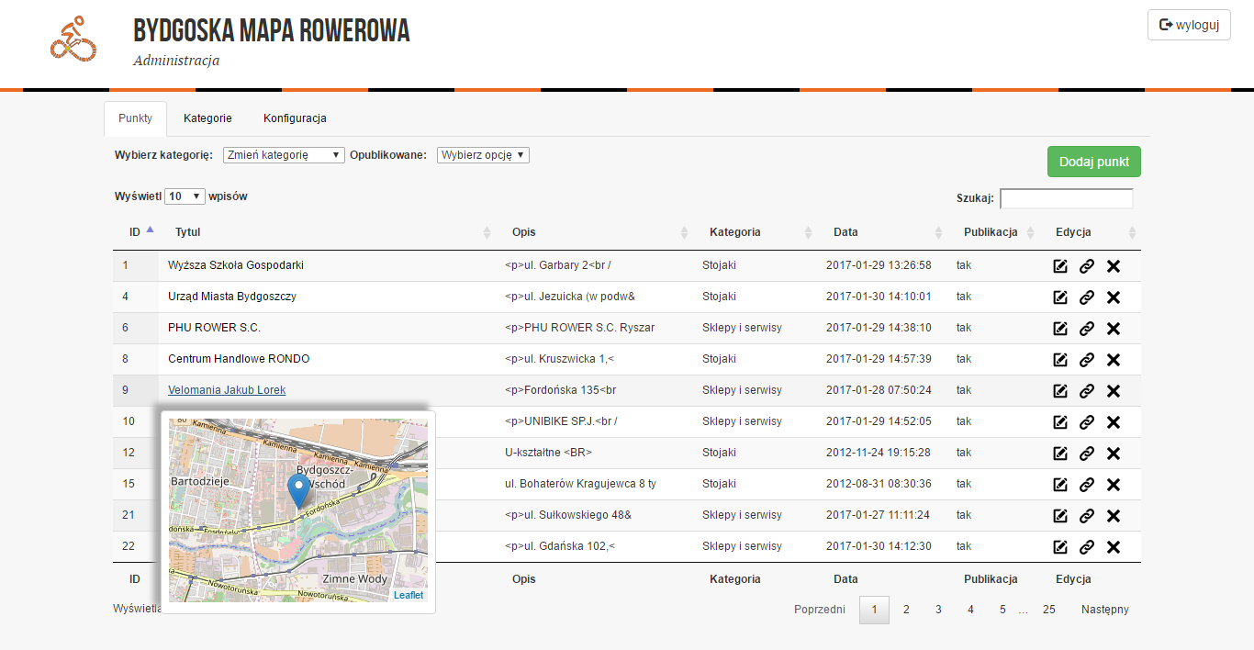1254x650 pixels.
Task: Click the bicycle logo in header
Action: [x=73, y=39]
